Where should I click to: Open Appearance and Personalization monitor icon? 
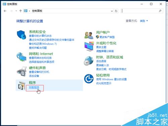[x=89, y=46]
